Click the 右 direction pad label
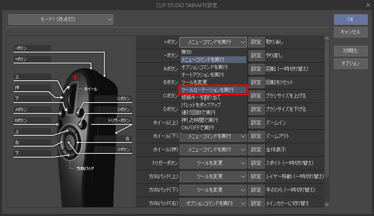374x216 pixels. click(x=128, y=139)
